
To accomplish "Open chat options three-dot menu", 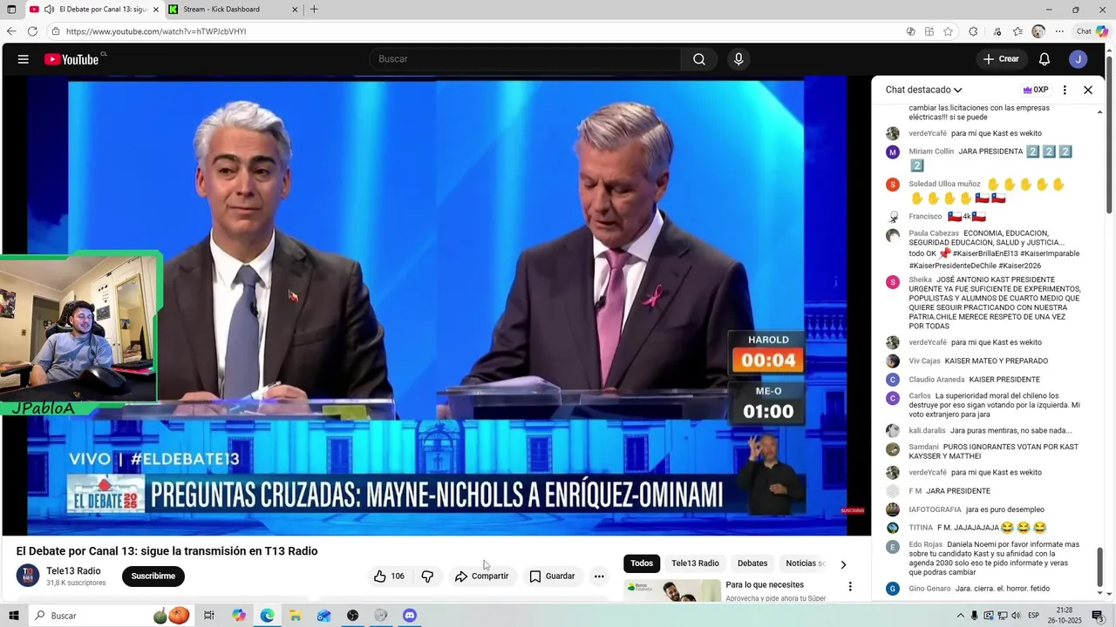I will tap(1065, 90).
